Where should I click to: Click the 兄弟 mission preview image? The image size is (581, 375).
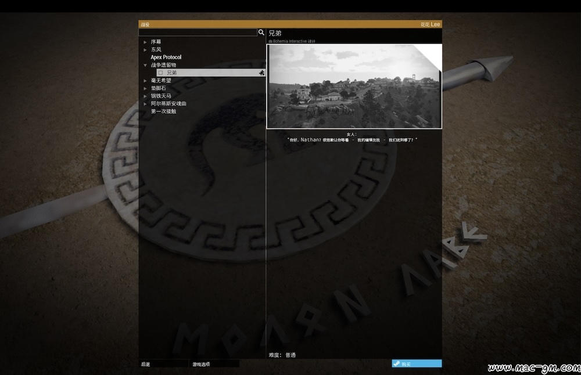click(x=354, y=86)
